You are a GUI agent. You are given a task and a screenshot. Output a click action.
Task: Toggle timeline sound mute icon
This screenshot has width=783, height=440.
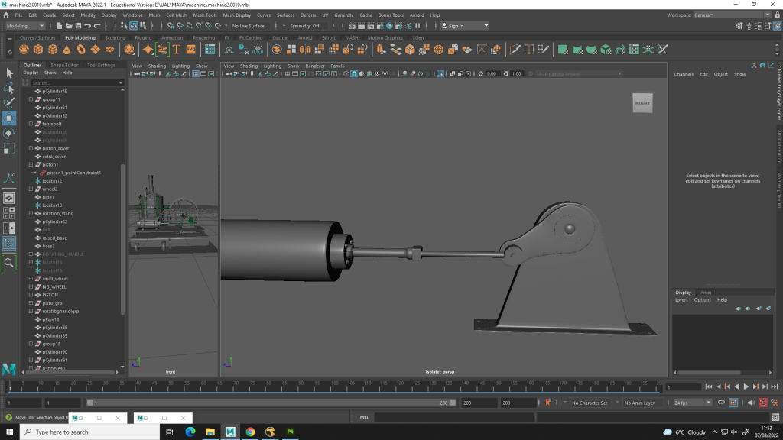[751, 403]
